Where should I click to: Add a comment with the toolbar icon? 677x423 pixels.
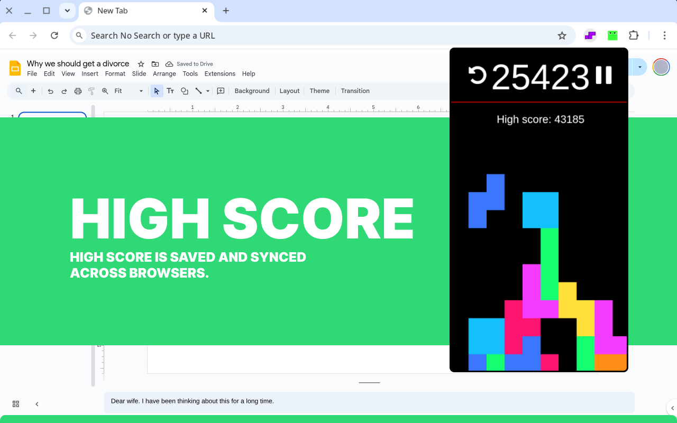(x=221, y=91)
